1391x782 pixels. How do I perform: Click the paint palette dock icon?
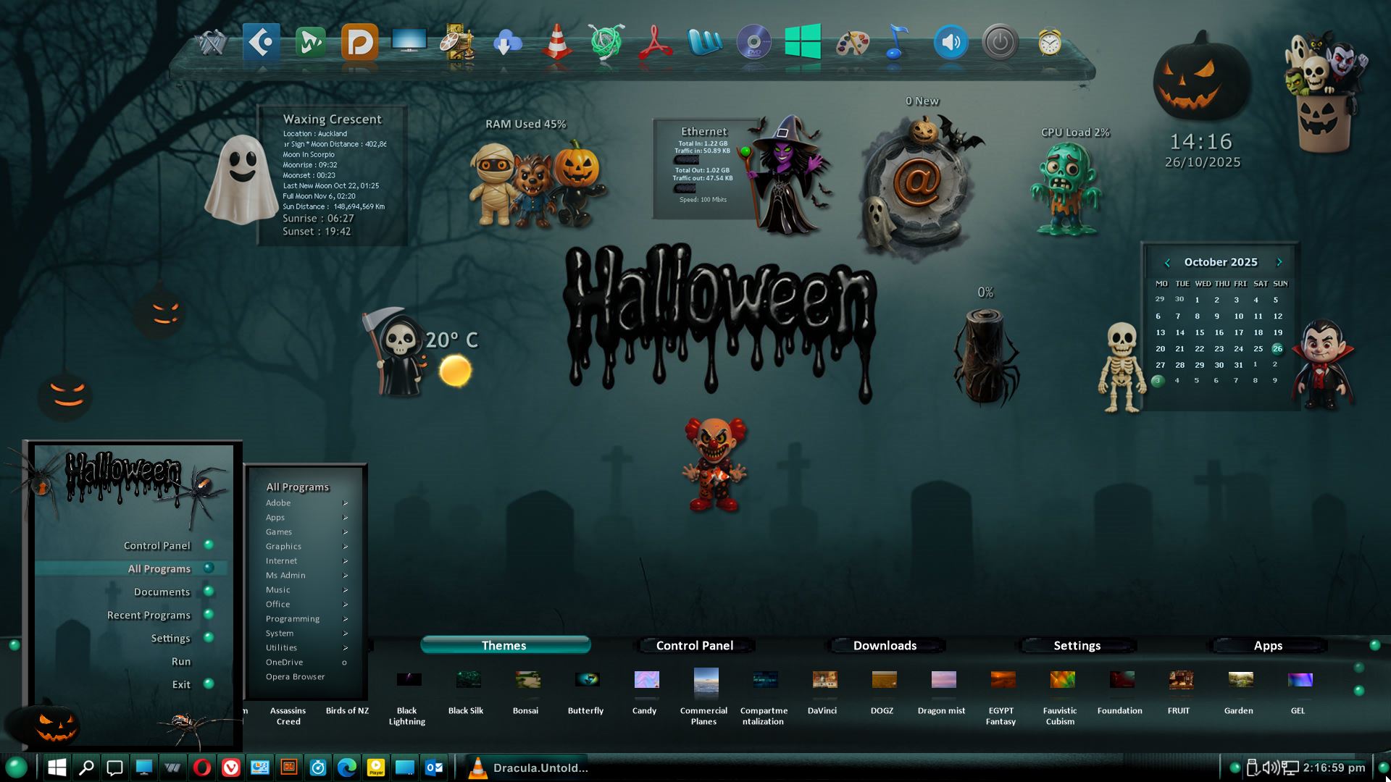(x=852, y=43)
